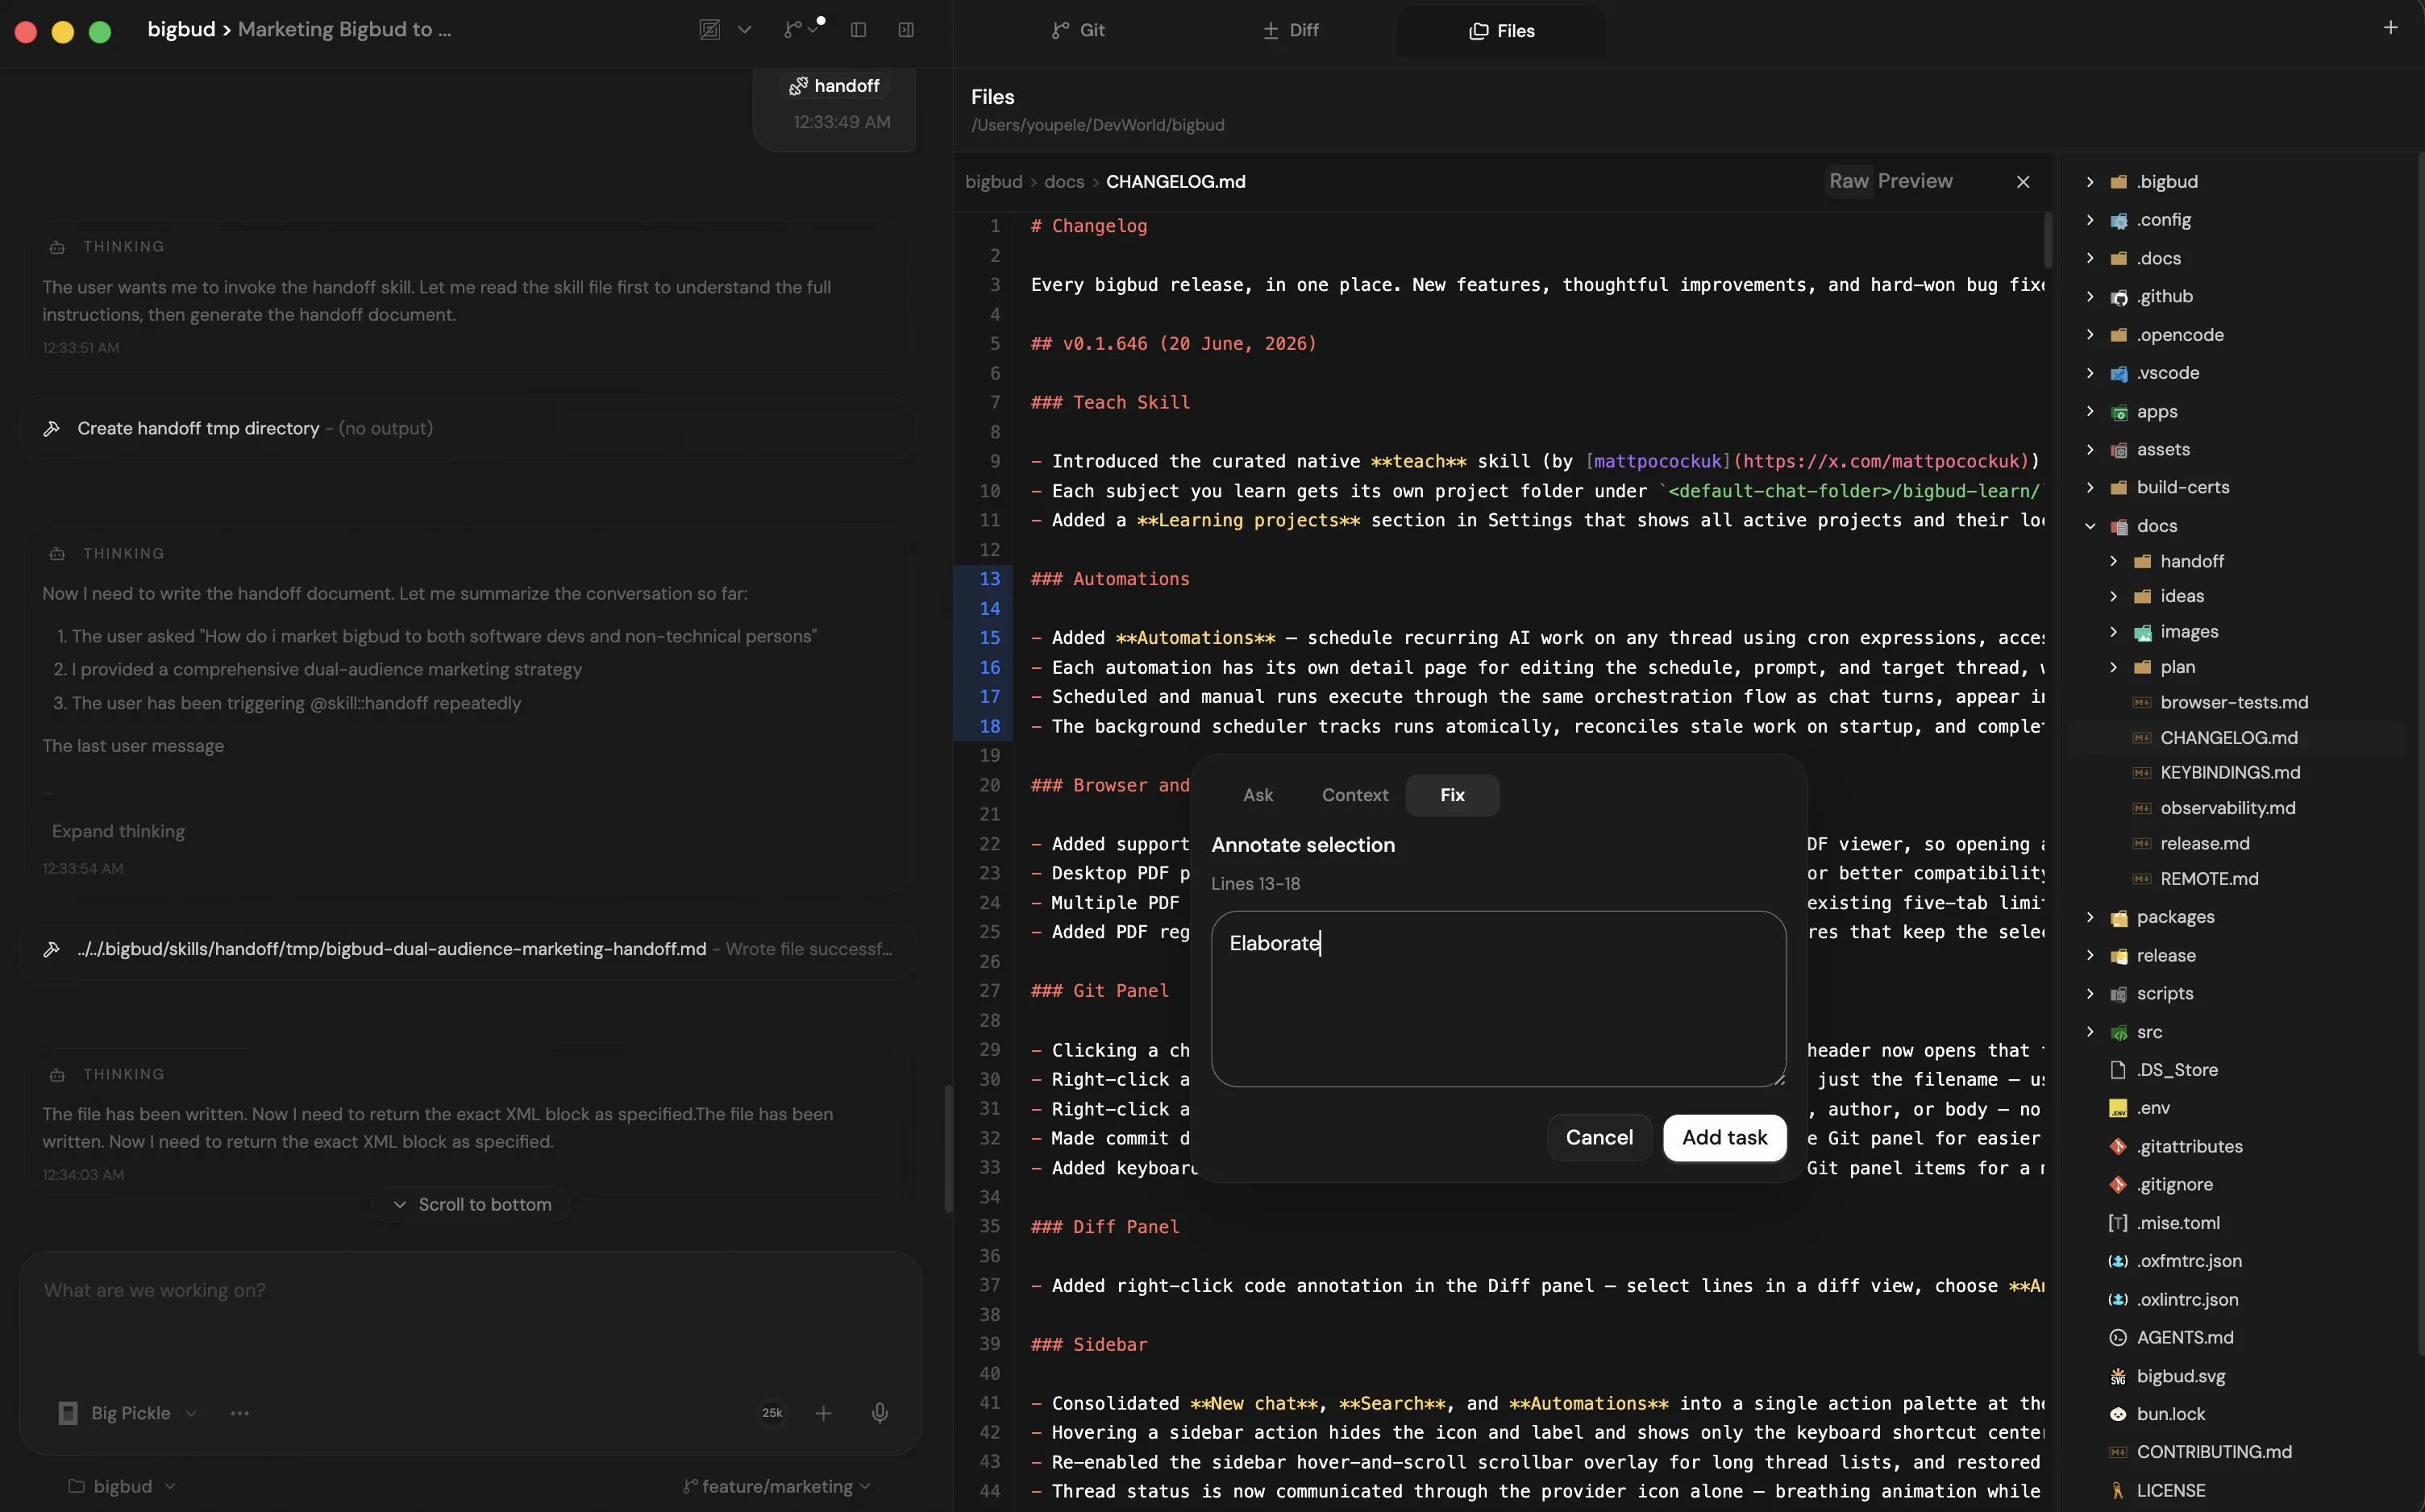Click Scroll to bottom button
This screenshot has height=1512, width=2425.
pyautogui.click(x=471, y=1205)
